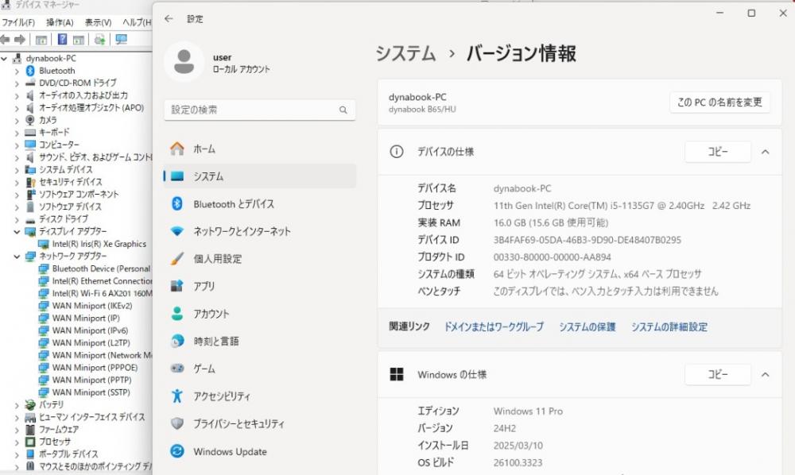Collapse the Windows specifications section chevron
Viewport: 795px width, 475px height.
(x=765, y=374)
